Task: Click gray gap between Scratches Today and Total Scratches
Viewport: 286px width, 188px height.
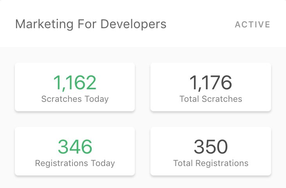Action: tap(143, 87)
